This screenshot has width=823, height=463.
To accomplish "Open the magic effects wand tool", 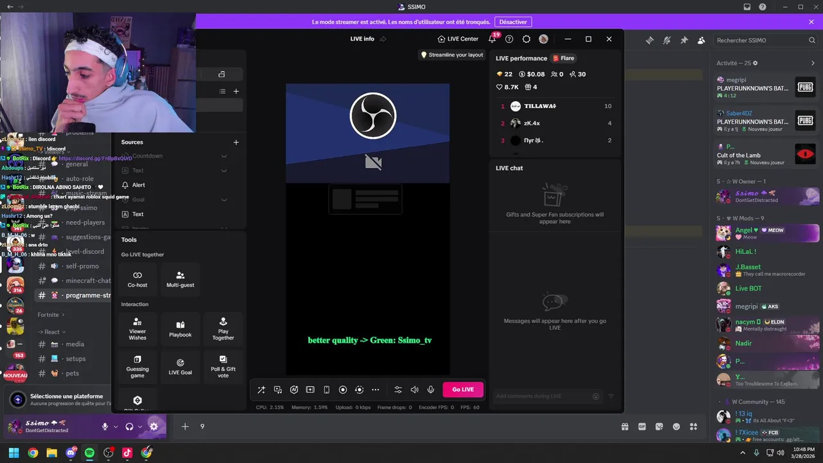I will click(x=261, y=390).
